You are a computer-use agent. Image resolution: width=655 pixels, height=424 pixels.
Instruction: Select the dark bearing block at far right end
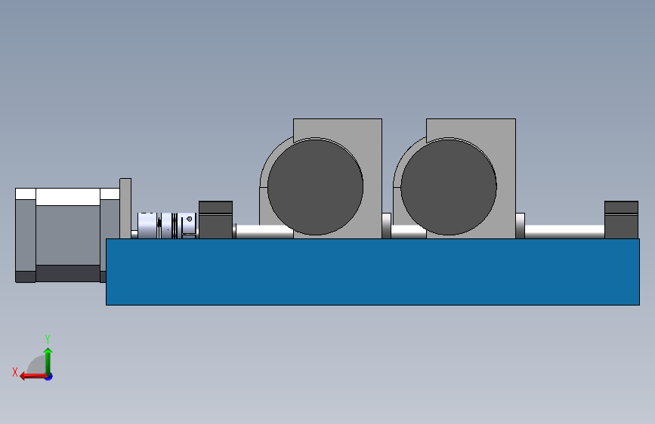pyautogui.click(x=621, y=220)
